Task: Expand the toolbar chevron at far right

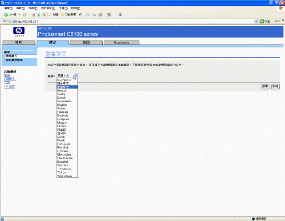Action: 283,21
